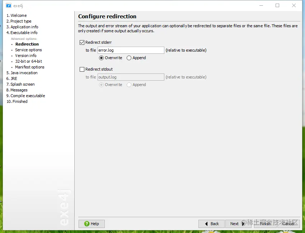Viewport: 305px width, 233px height.
Task: Click the output.log file input field
Action: click(131, 77)
